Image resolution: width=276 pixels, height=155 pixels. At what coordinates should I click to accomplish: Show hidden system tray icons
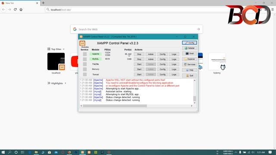tap(236, 152)
